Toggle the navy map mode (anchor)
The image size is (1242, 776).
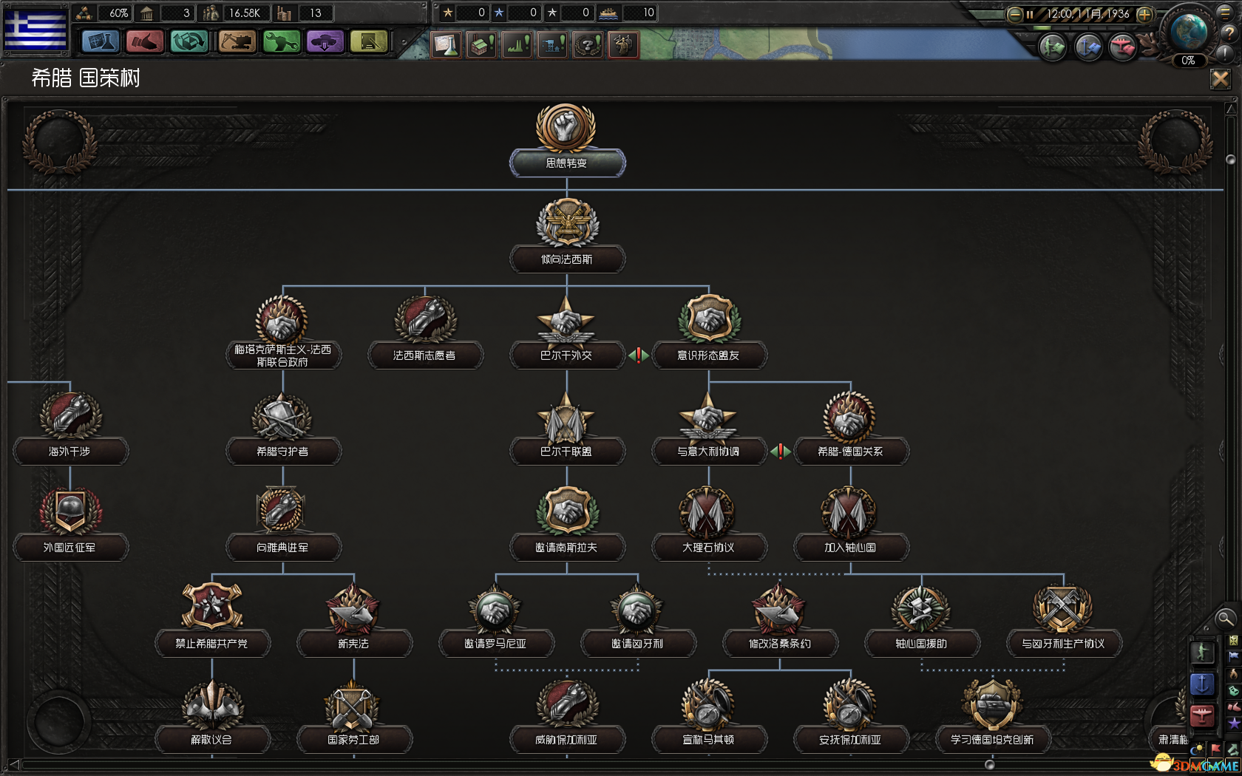(x=1202, y=684)
